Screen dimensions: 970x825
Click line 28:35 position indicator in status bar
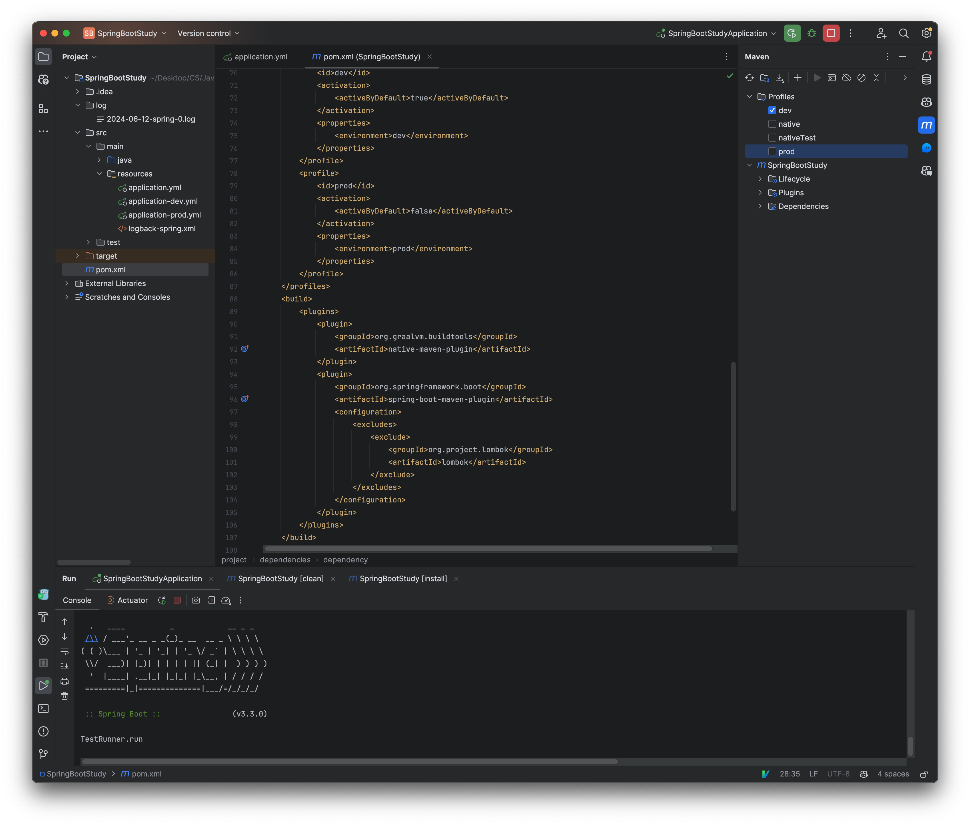coord(790,774)
